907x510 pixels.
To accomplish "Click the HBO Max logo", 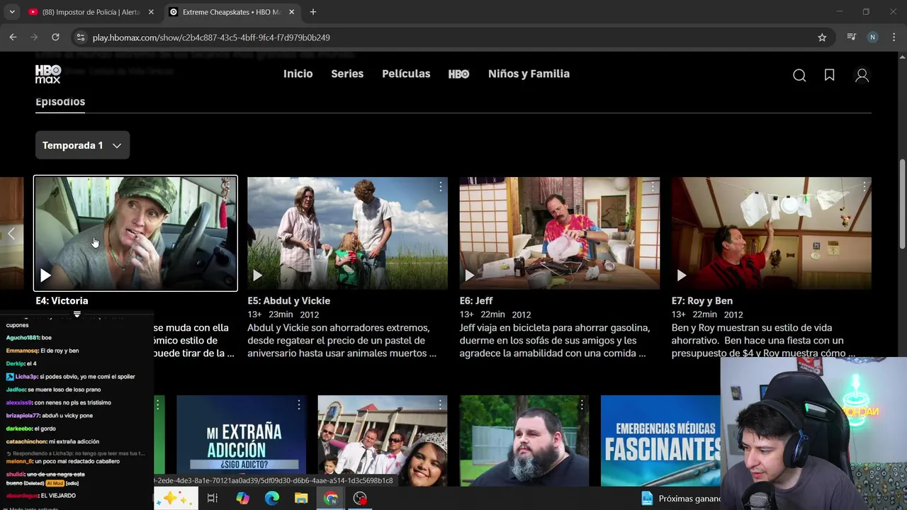I will click(48, 74).
